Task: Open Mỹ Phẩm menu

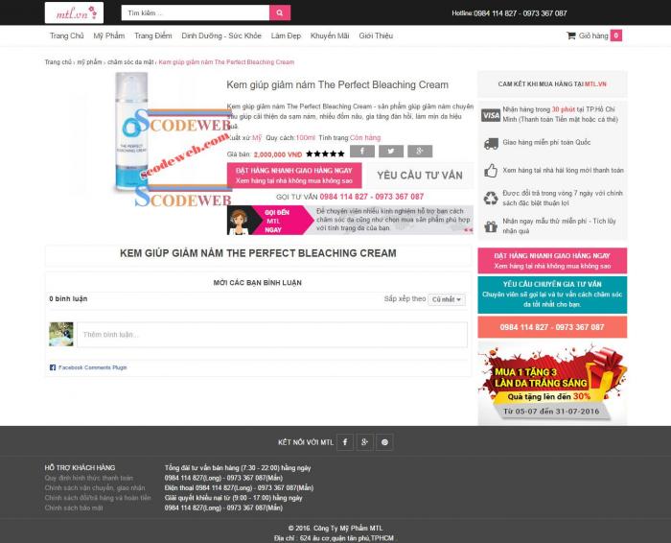Action: click(x=109, y=35)
